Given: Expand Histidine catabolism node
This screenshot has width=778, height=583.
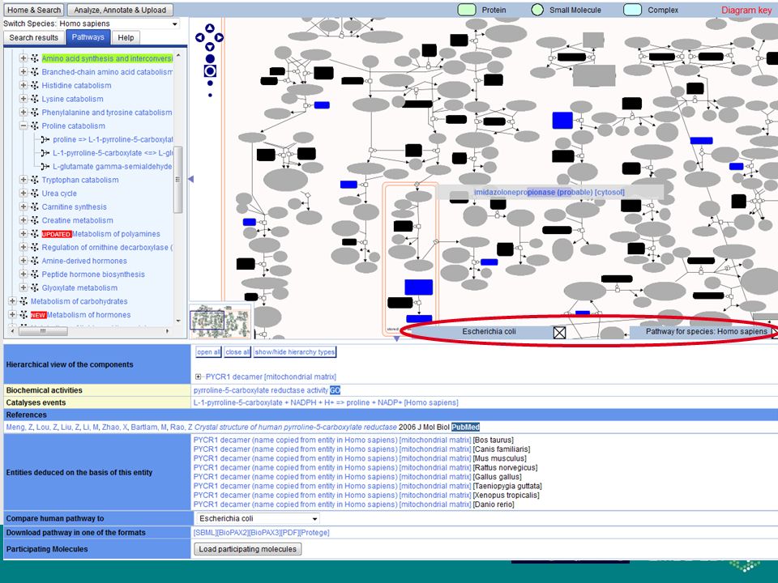Looking at the screenshot, I should [x=24, y=85].
